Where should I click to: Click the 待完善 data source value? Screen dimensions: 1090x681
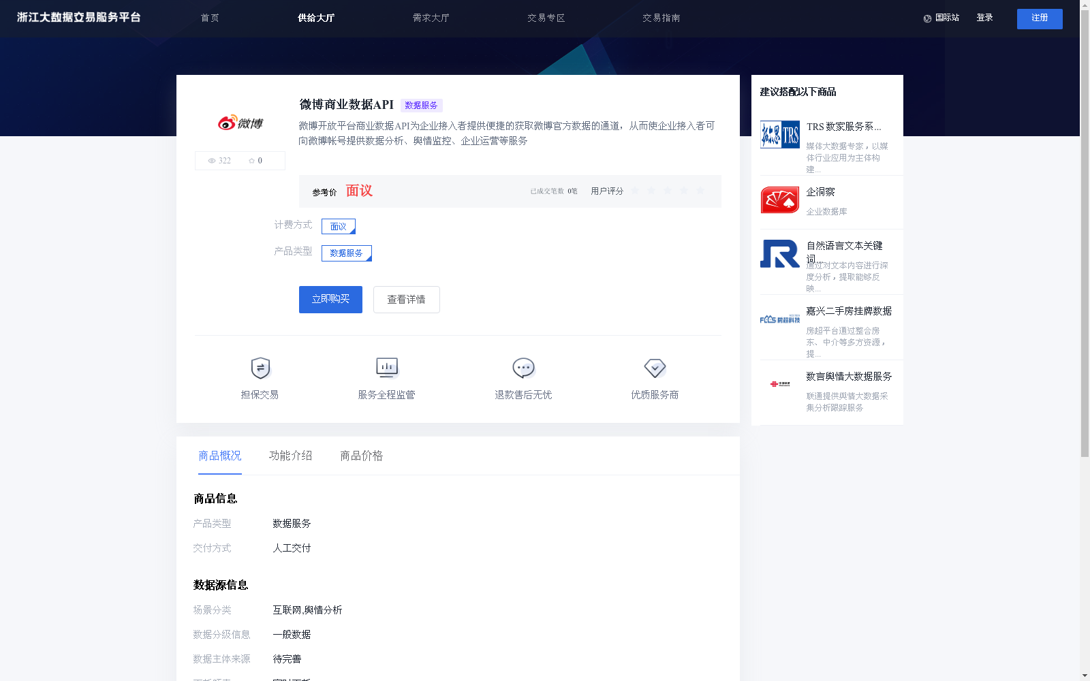pos(287,659)
